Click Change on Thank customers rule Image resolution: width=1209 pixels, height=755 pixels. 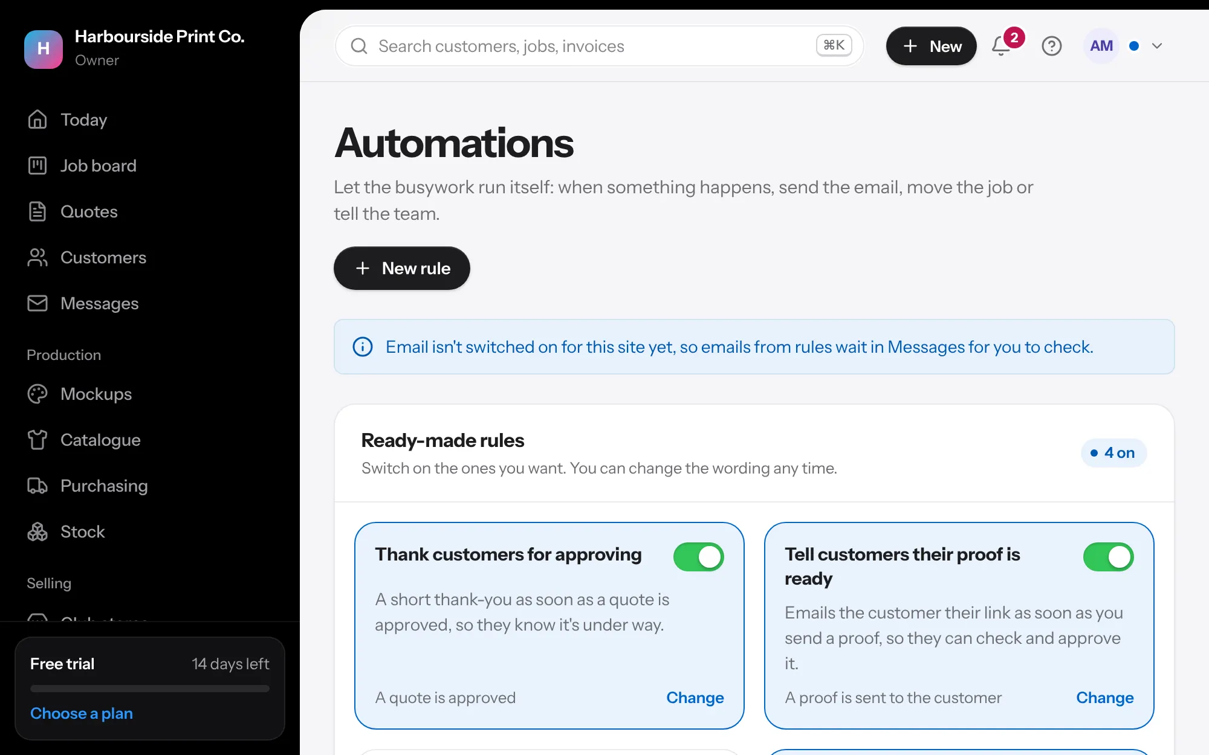click(x=695, y=698)
